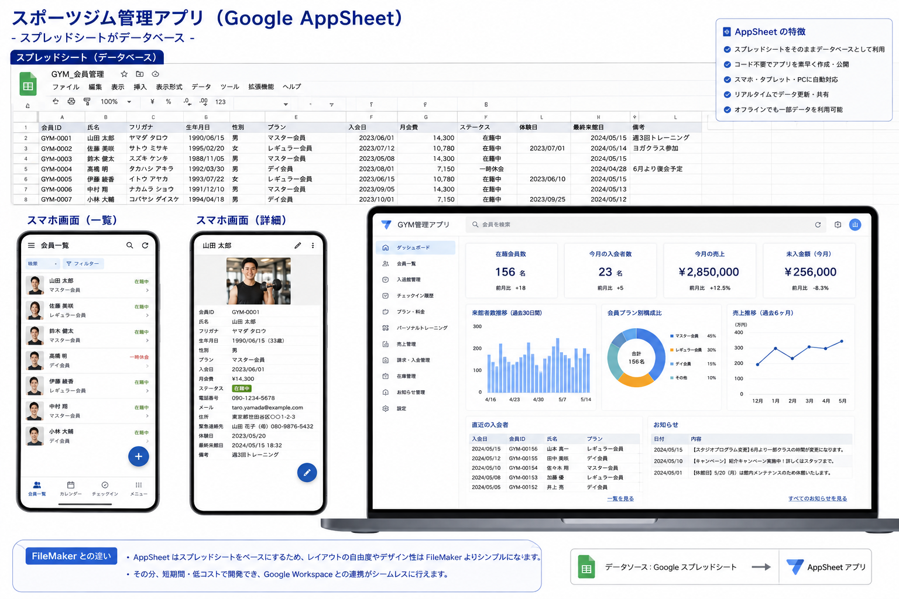Open the three-dot menu on the detail screen
The width and height of the screenshot is (899, 599).
pyautogui.click(x=313, y=246)
